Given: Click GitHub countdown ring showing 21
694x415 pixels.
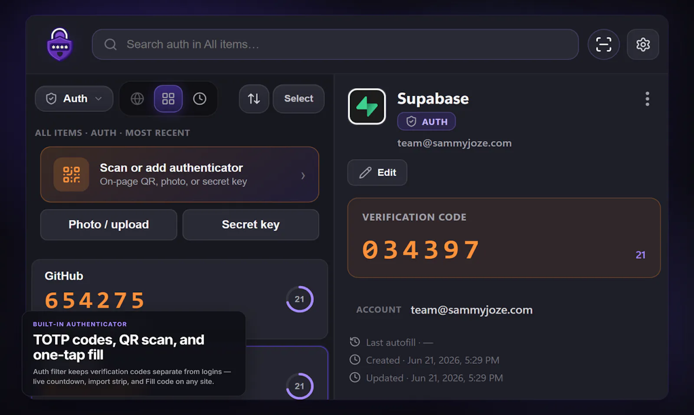Looking at the screenshot, I should [299, 299].
